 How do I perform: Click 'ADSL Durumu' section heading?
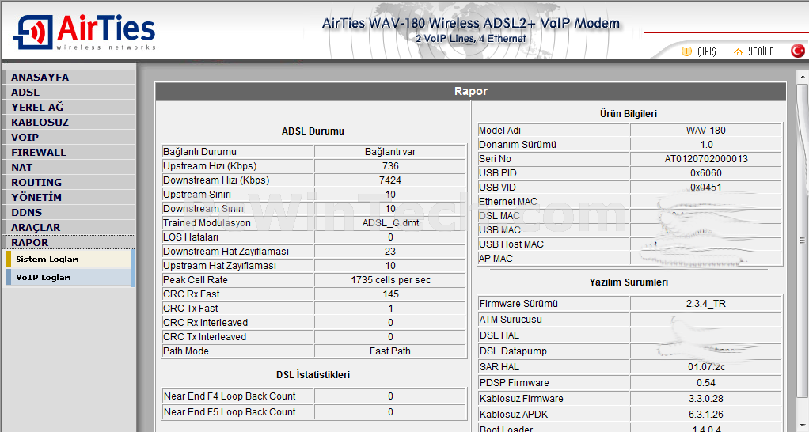pyautogui.click(x=313, y=131)
